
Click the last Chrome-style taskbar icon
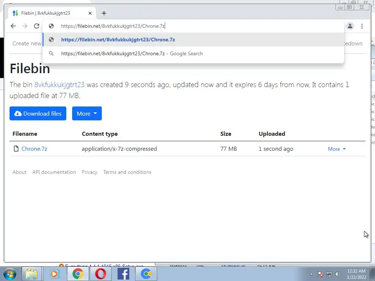pos(146,274)
